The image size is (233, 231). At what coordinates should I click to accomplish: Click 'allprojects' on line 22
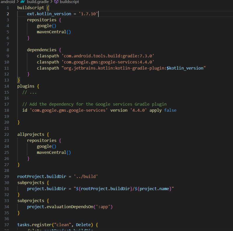(x=31, y=134)
